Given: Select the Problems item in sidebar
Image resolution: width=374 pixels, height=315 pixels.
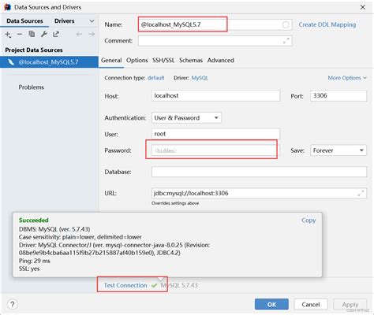Looking at the screenshot, I should (x=31, y=87).
